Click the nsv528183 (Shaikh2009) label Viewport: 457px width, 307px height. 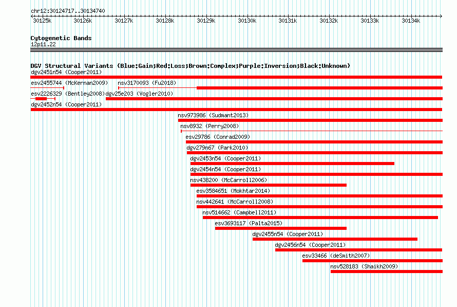(x=364, y=266)
